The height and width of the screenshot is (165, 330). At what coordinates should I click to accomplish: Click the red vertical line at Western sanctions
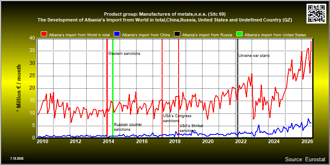pyautogui.click(x=107, y=88)
